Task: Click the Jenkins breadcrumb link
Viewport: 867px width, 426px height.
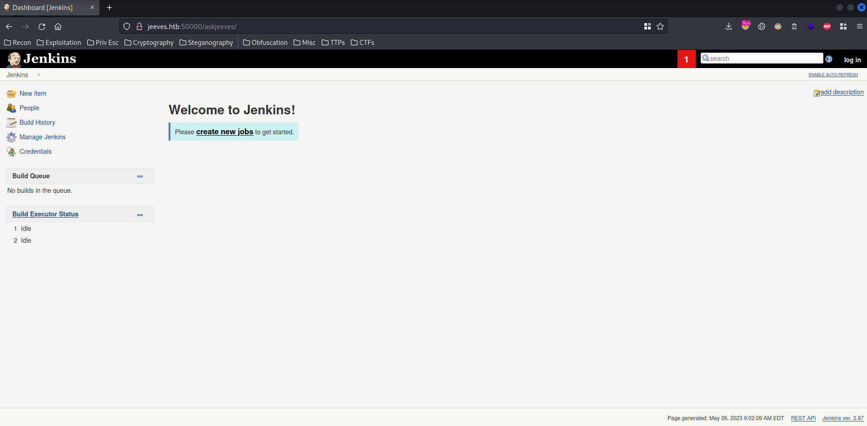Action: 17,75
